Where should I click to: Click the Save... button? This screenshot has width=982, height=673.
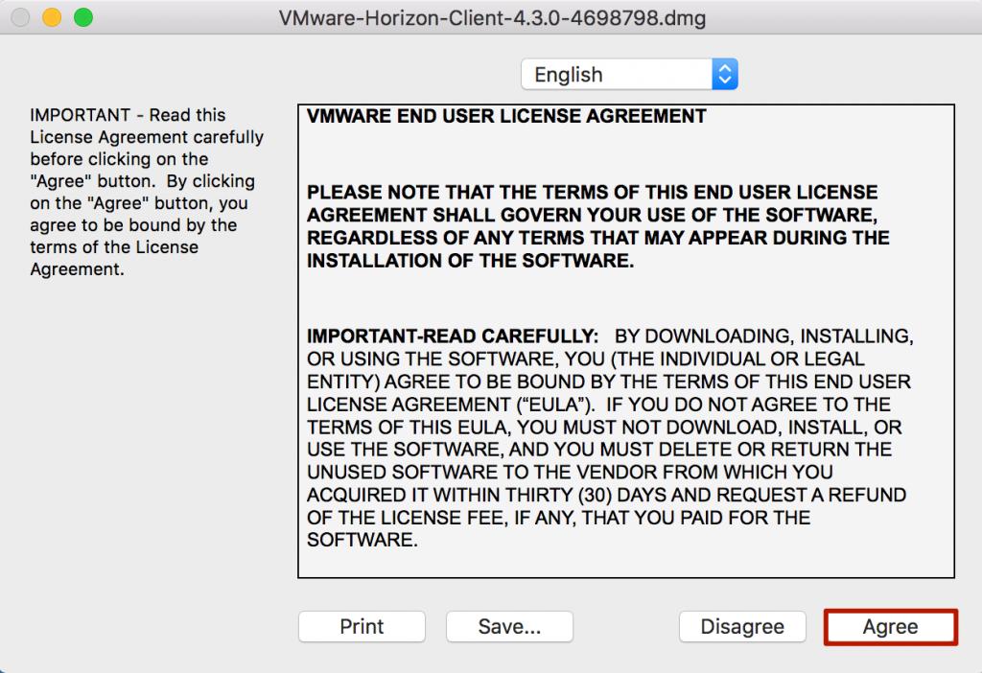pyautogui.click(x=509, y=627)
